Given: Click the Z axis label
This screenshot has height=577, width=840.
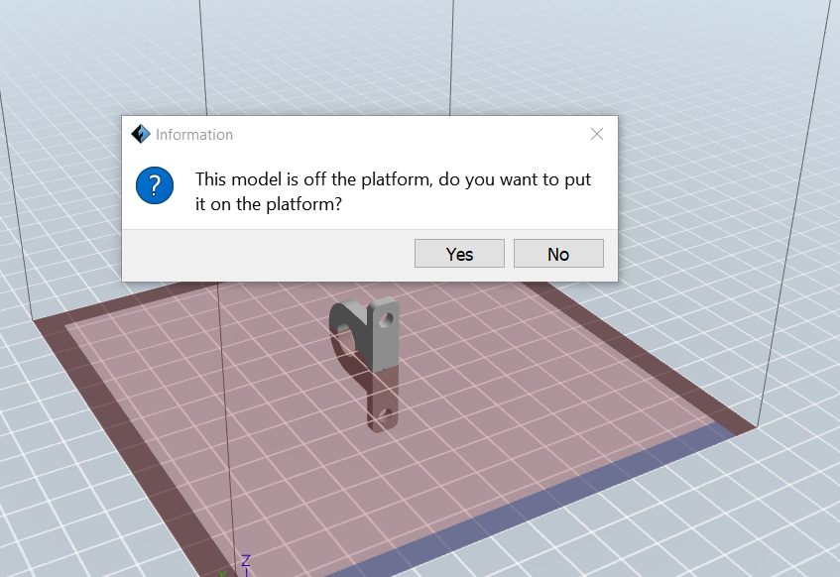Looking at the screenshot, I should pos(245,561).
